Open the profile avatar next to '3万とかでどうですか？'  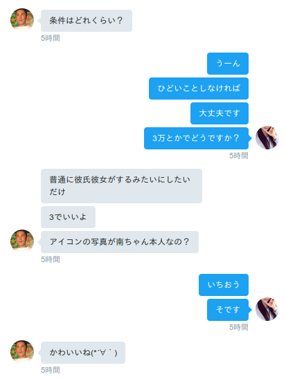point(267,138)
